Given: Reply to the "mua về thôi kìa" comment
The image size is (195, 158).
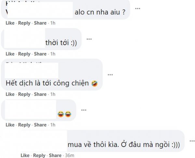Looking at the screenshot, I should point(39,155).
